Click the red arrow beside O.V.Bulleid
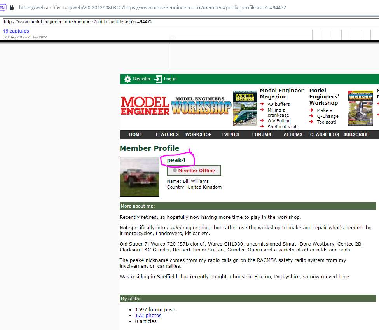Screen dimensions: 379x330 click(x=262, y=120)
